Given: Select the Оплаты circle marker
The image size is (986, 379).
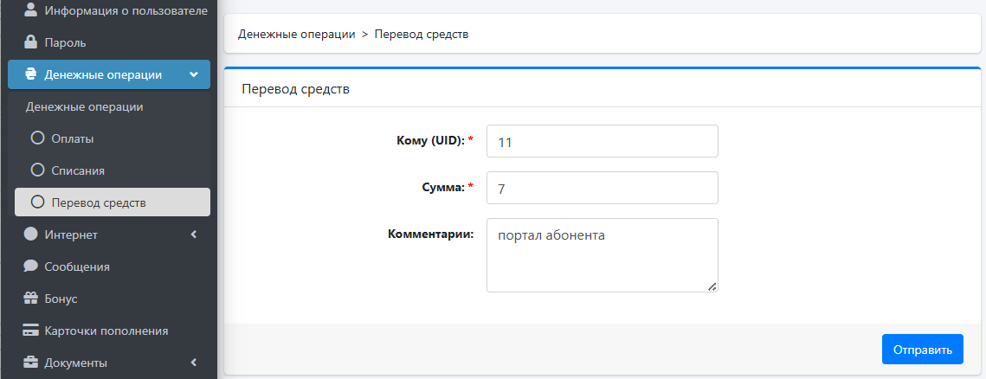Looking at the screenshot, I should (x=38, y=138).
